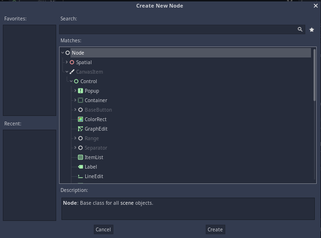Screen dimensions: 321x238
Task: Click the Label tag icon
Action: coord(80,167)
